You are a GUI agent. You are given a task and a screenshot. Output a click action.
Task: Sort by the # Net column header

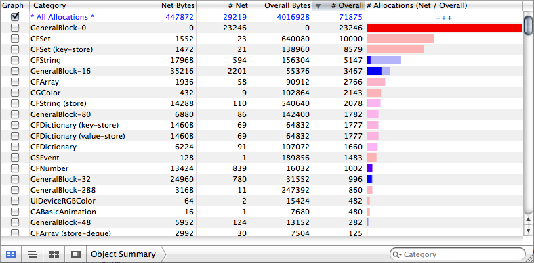click(223, 6)
